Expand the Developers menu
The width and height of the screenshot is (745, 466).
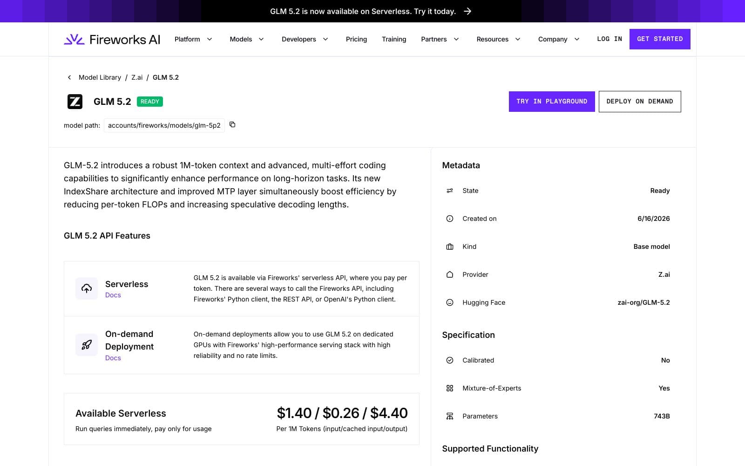point(305,39)
